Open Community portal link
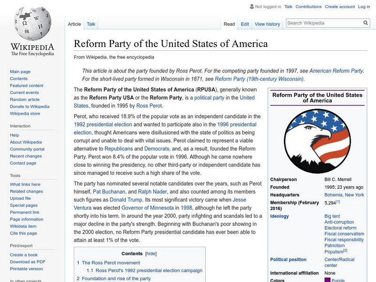The width and height of the screenshot is (376, 282). pyautogui.click(x=27, y=149)
